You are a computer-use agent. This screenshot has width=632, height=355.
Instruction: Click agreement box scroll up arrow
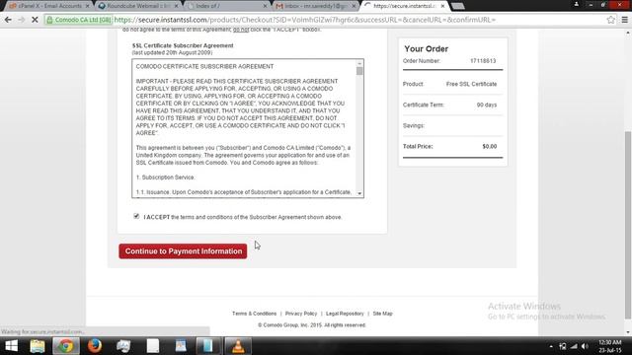(359, 63)
